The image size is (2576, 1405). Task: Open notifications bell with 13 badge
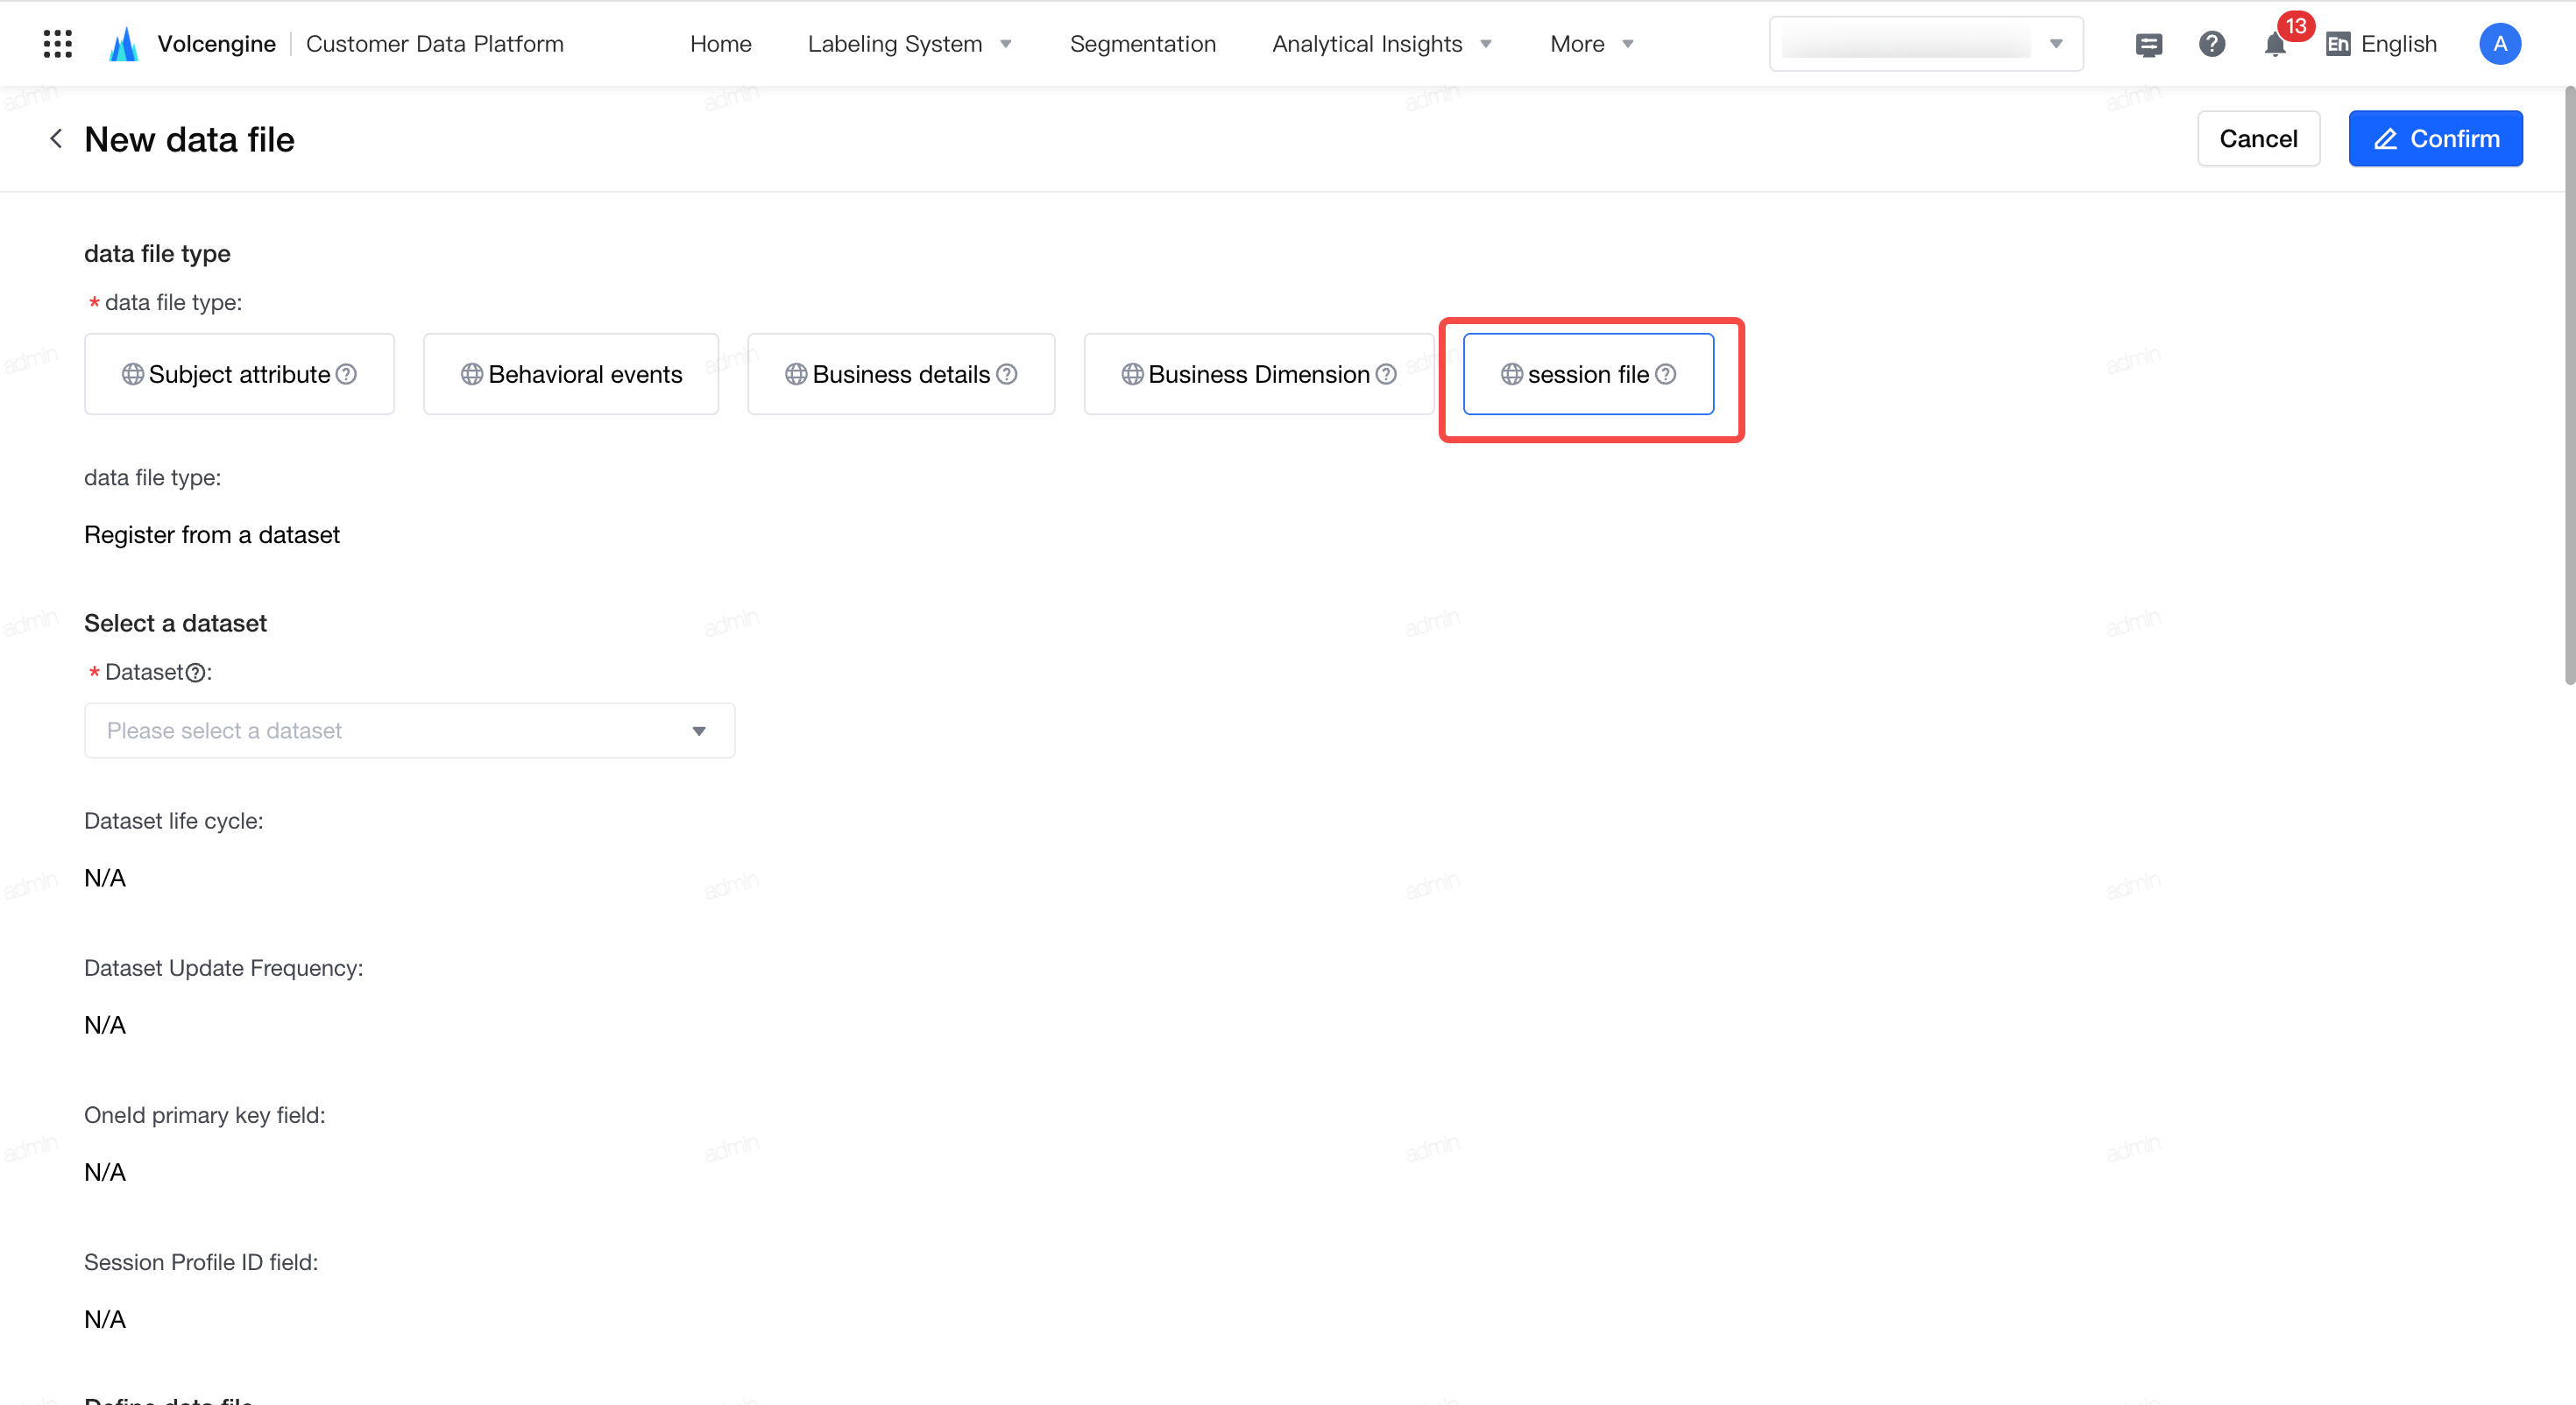[x=2275, y=44]
